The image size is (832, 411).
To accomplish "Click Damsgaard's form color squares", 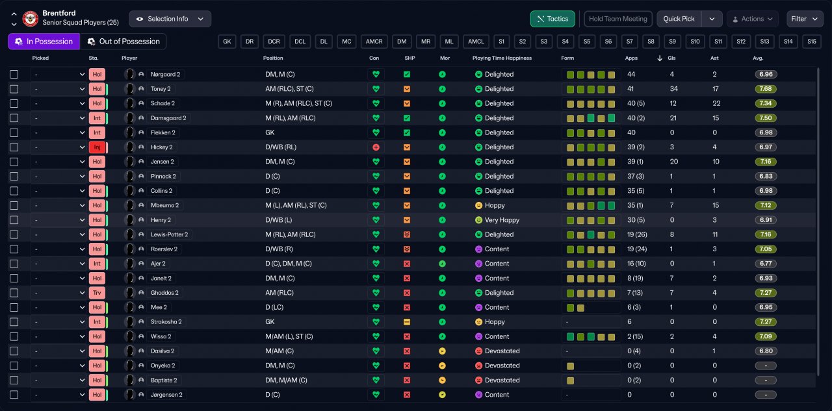I will [590, 118].
